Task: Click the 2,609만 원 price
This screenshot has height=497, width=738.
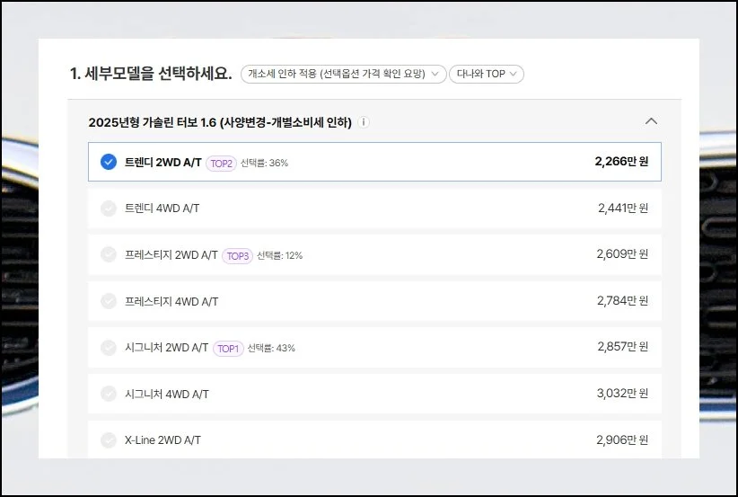Action: click(x=622, y=254)
